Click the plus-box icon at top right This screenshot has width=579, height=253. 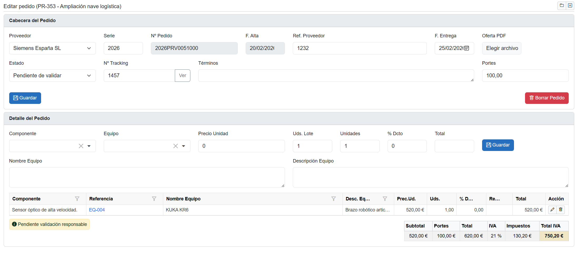570,6
